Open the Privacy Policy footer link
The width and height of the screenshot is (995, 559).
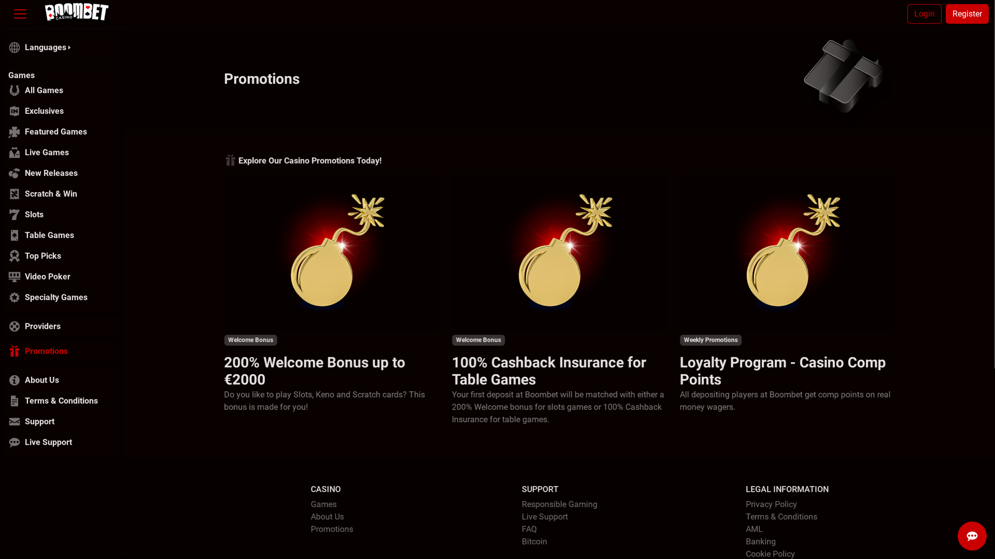click(771, 504)
